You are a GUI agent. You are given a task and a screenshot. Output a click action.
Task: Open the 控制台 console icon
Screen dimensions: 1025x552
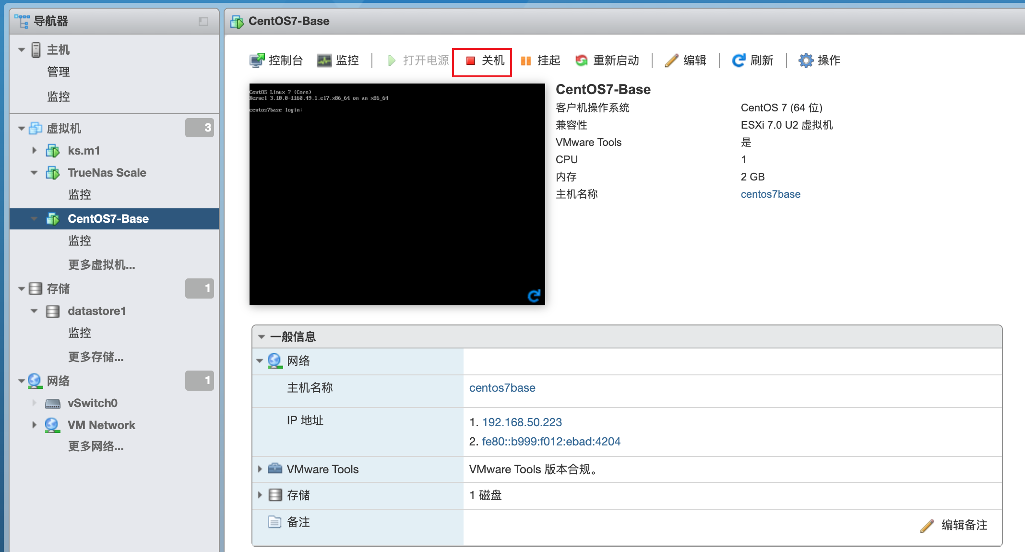tap(257, 60)
